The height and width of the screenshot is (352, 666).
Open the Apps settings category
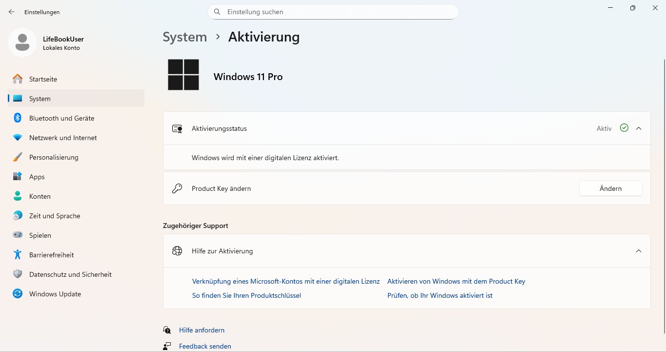37,177
